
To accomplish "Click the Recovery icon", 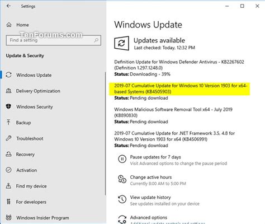I will [8, 154].
